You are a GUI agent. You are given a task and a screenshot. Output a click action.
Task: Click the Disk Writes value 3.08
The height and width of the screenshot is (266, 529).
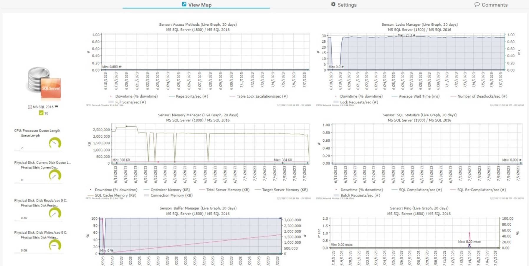pyautogui.click(x=24, y=250)
